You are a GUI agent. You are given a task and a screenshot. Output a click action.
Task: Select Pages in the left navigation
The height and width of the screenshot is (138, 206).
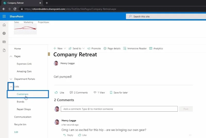(17, 56)
